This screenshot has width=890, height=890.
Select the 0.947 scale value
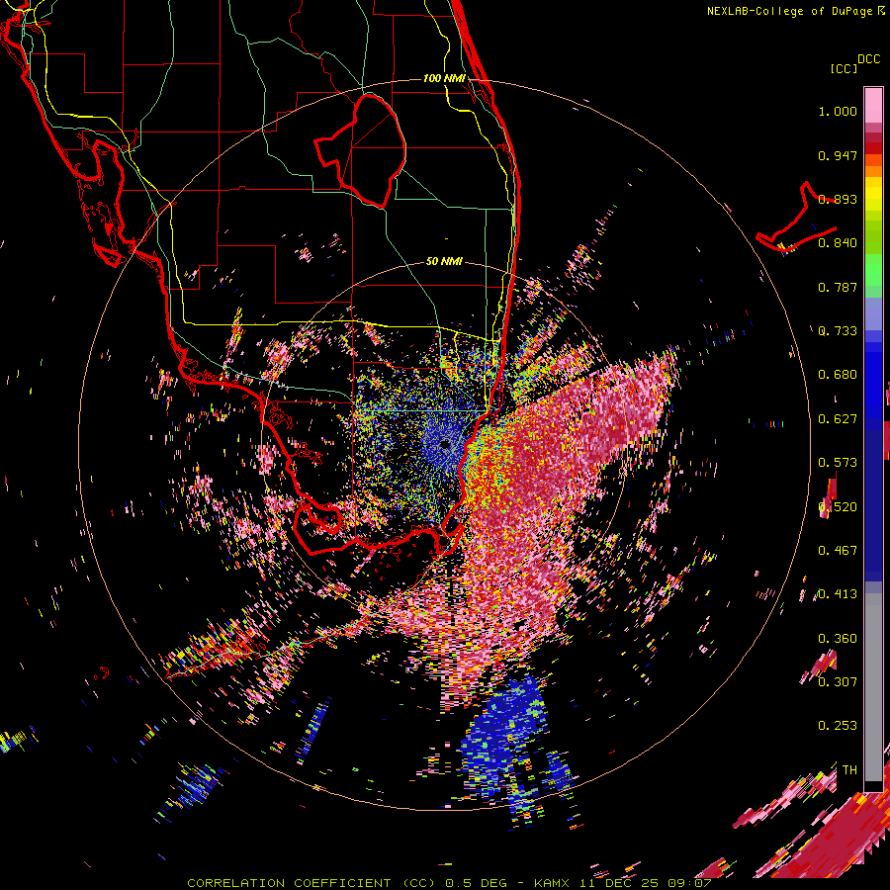[838, 155]
